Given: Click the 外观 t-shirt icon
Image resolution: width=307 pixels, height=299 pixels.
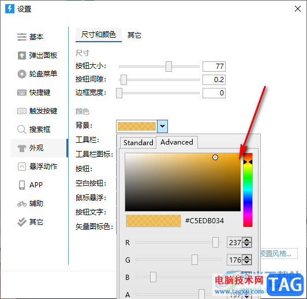Looking at the screenshot, I should pyautogui.click(x=22, y=148).
